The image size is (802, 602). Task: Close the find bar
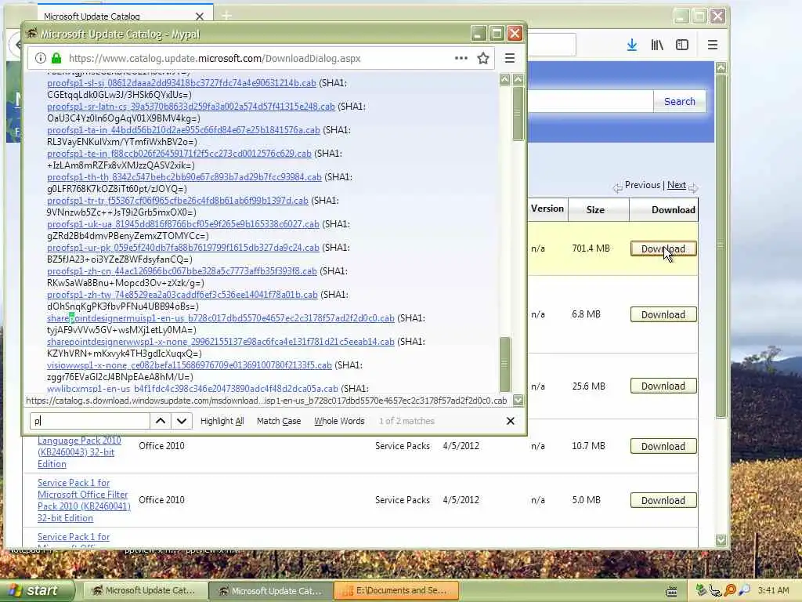(510, 421)
